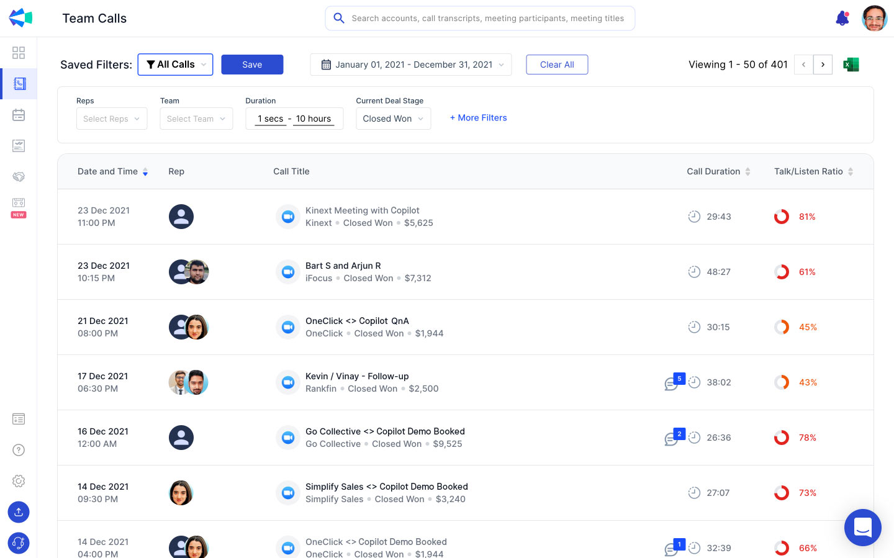Screen dimensions: 894x558
Task: Open the date range picker for 2021
Action: pos(410,64)
